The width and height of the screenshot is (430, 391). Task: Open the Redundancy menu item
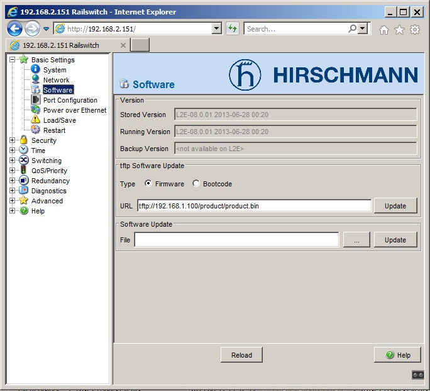pyautogui.click(x=50, y=181)
